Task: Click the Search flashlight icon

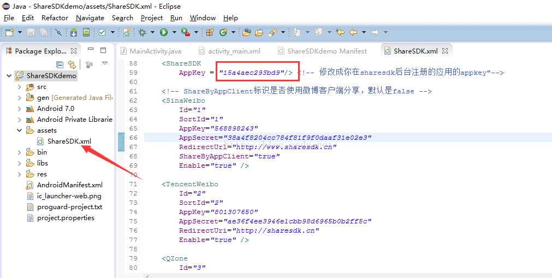Action: coord(272,32)
